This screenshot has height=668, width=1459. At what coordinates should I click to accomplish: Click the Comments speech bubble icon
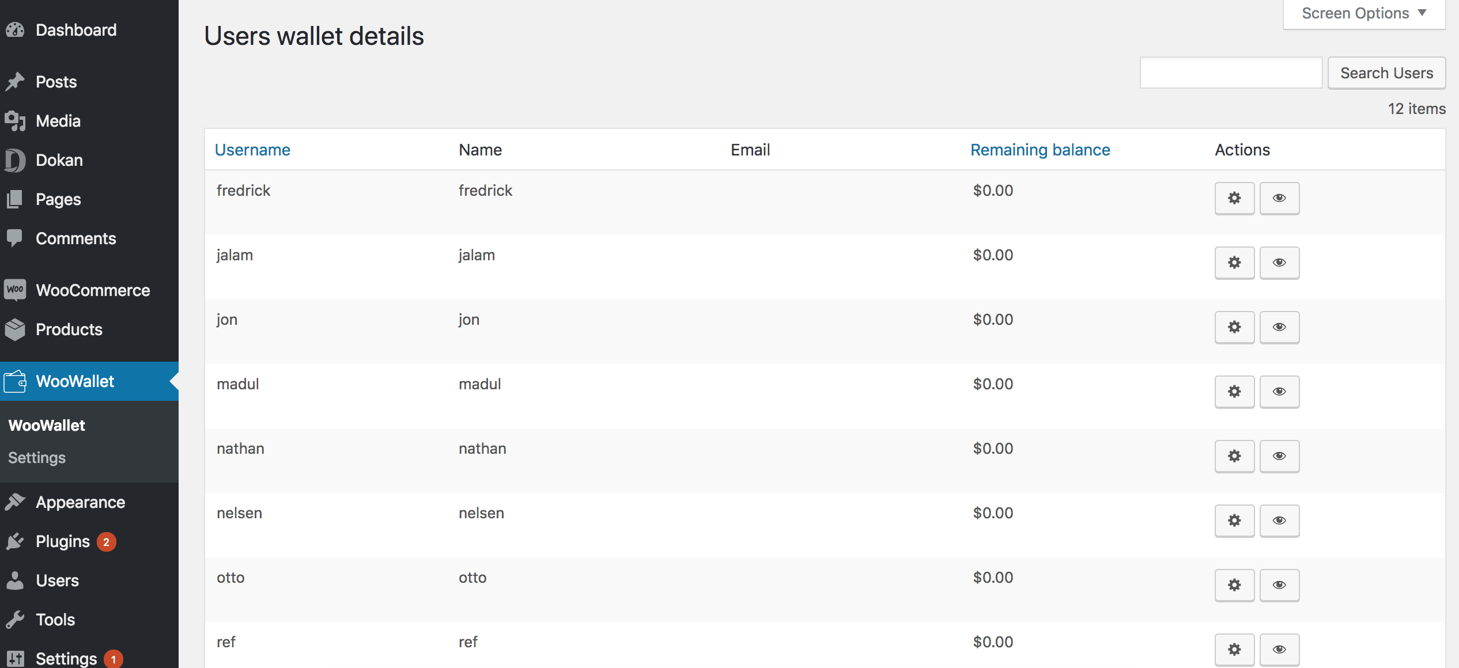coord(15,238)
